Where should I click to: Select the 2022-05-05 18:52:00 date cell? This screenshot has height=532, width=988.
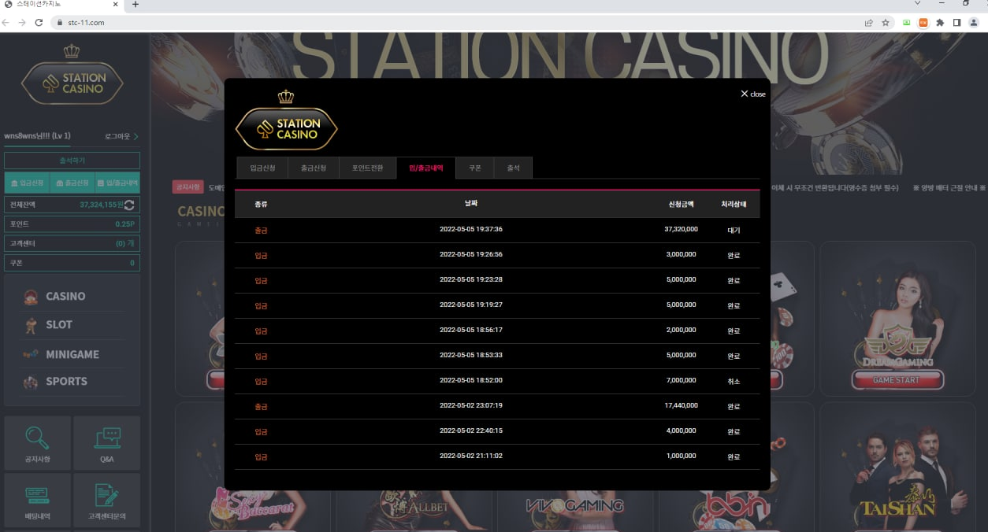pyautogui.click(x=470, y=381)
